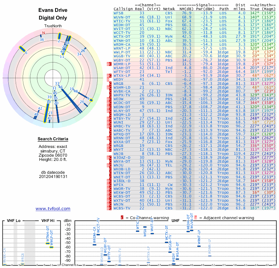Click the channel 6 marker on the radar
Viewport: 279px width, 268px height.
(x=22, y=49)
